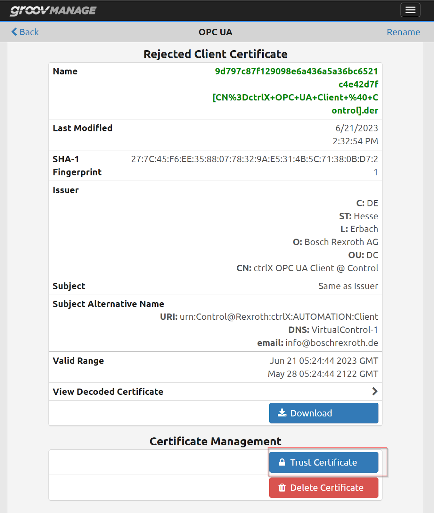Viewport: 434px width, 513px height.
Task: Open the View Decoded Certificate row
Action: (x=215, y=391)
